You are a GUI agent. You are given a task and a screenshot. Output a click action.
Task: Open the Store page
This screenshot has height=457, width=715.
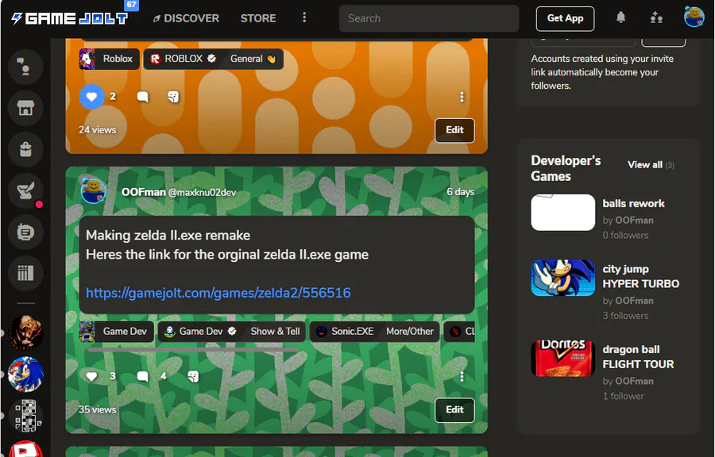click(258, 18)
